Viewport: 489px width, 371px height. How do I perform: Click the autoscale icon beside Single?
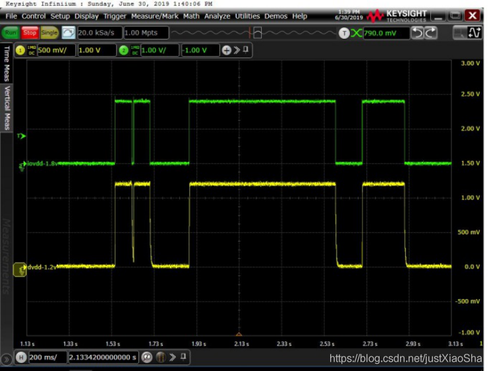coord(69,32)
